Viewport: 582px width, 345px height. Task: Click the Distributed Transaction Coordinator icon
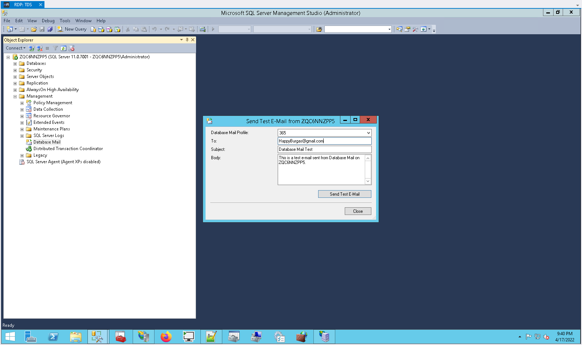pos(29,149)
